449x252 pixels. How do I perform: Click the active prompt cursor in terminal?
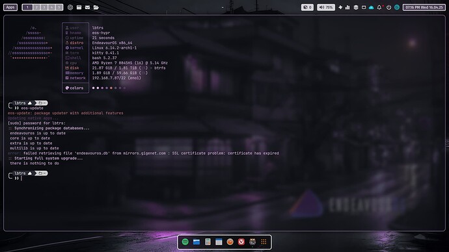point(21,179)
